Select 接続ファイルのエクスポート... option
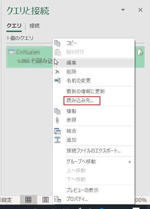 (x=94, y=151)
